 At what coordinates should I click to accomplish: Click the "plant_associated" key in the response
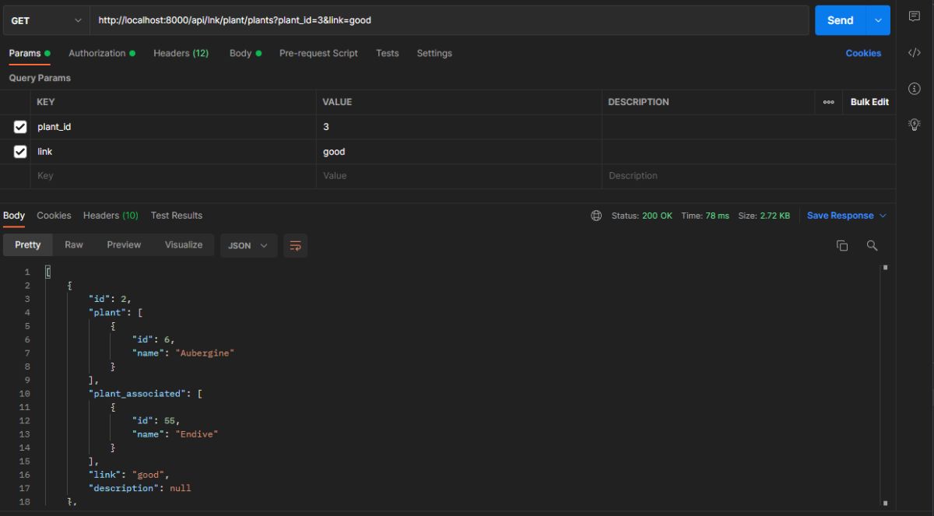click(138, 394)
